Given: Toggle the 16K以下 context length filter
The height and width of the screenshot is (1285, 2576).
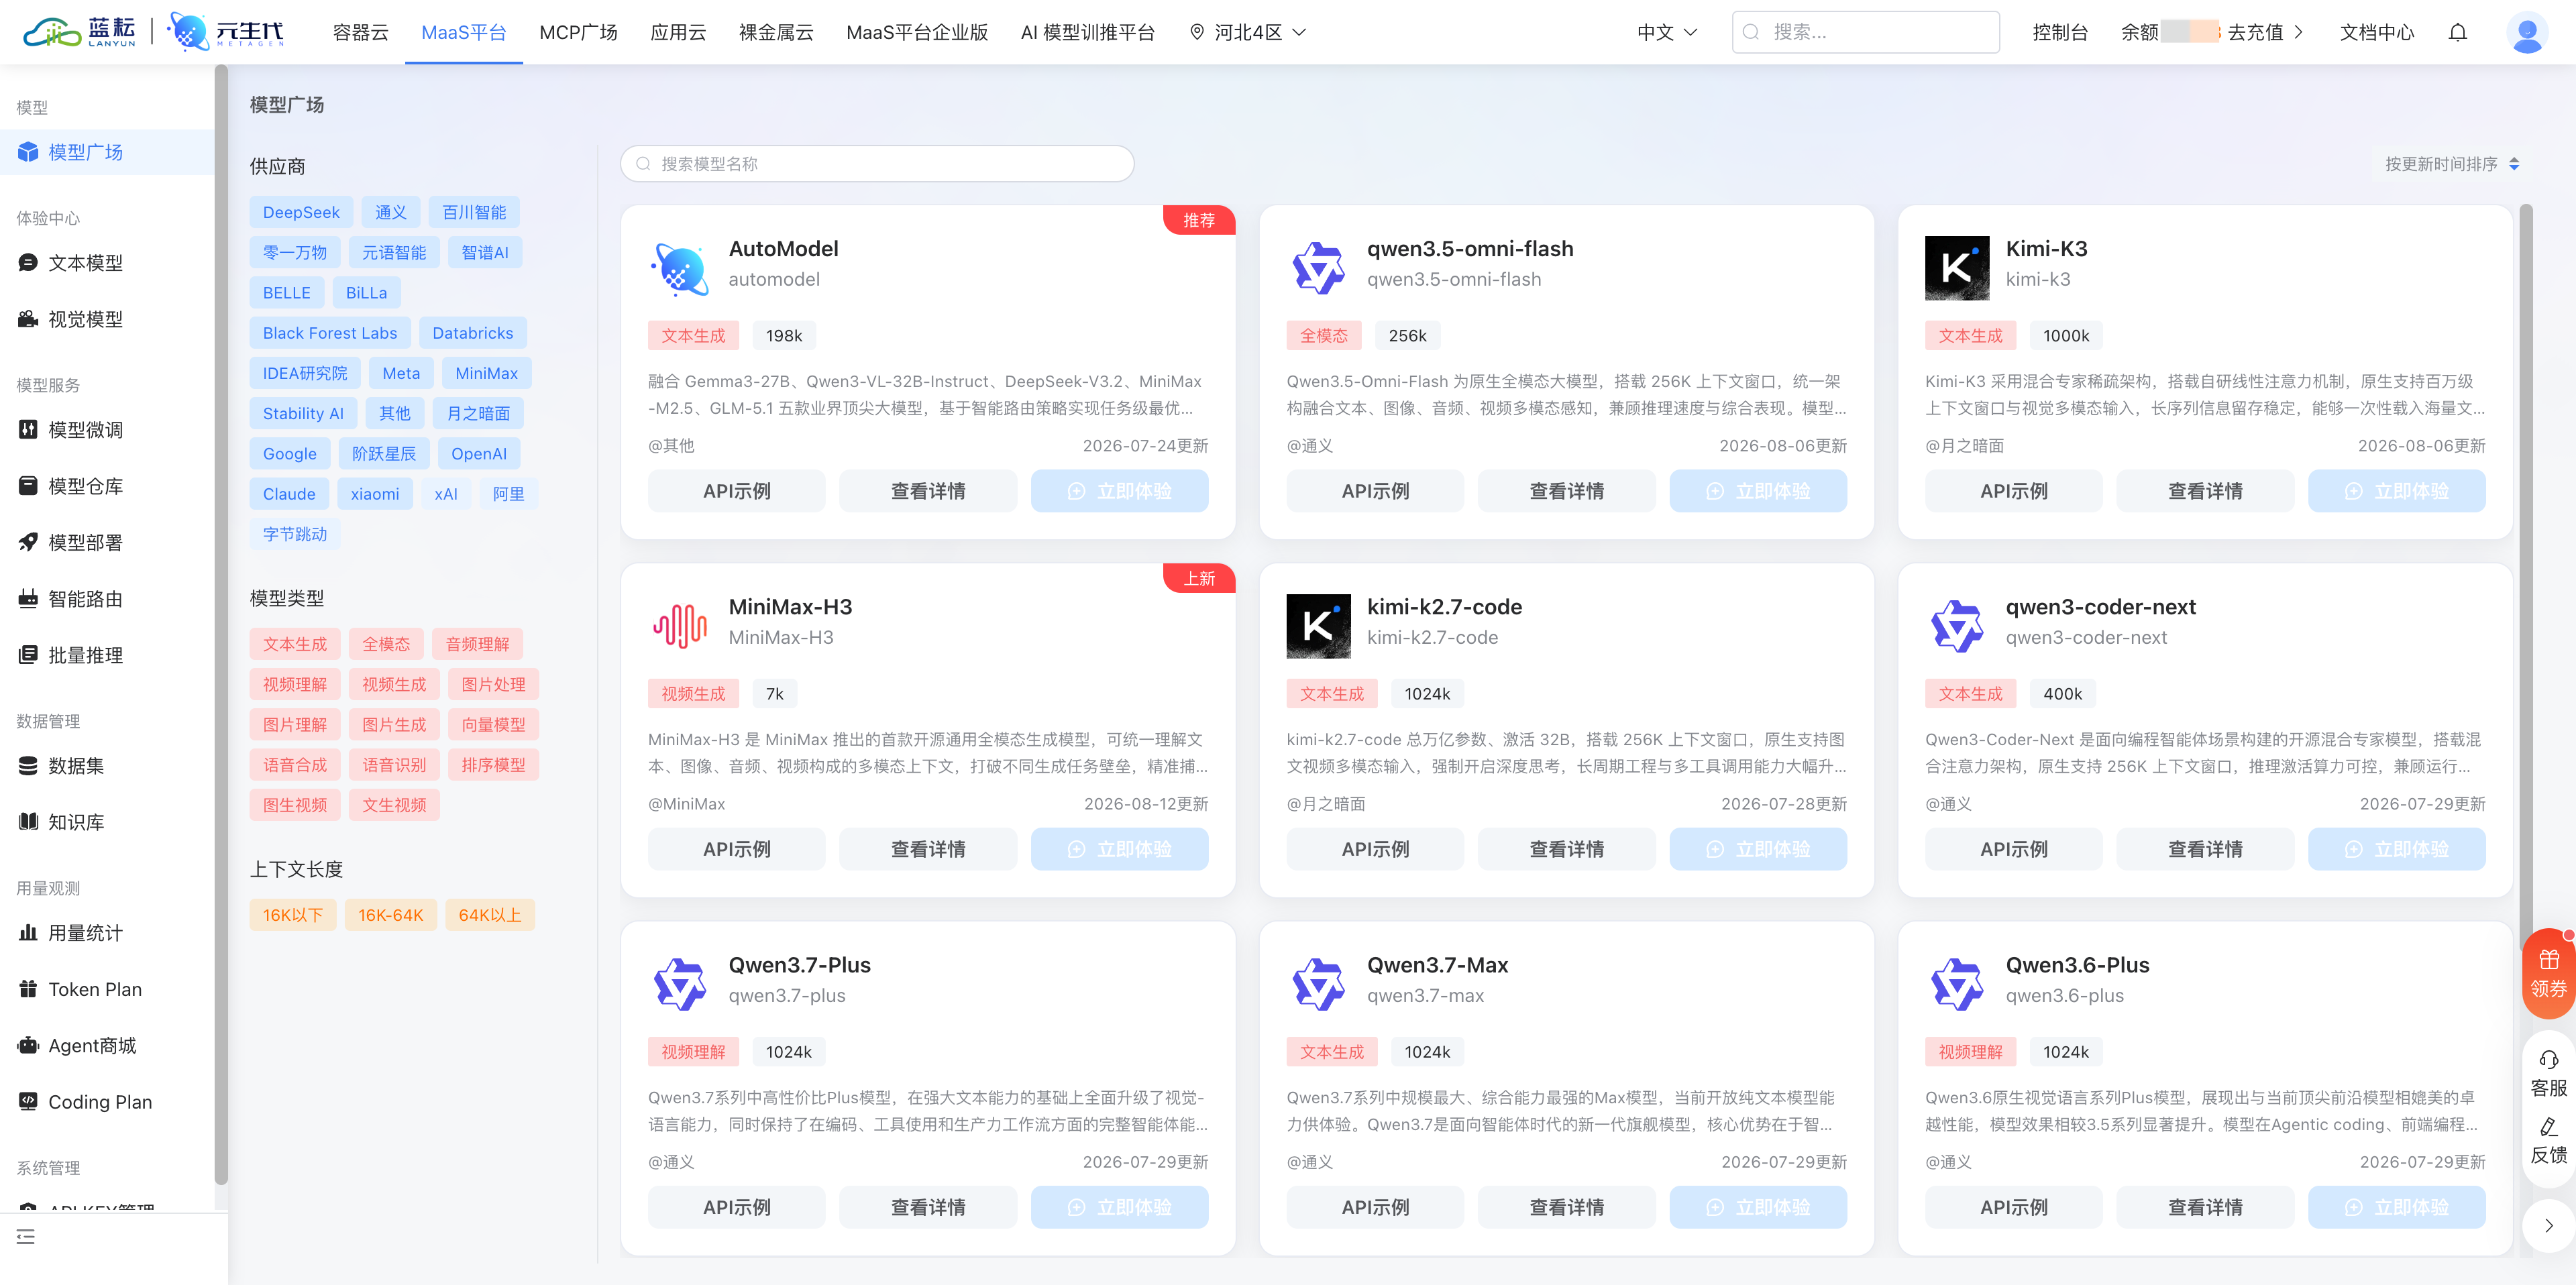Looking at the screenshot, I should pos(293,915).
